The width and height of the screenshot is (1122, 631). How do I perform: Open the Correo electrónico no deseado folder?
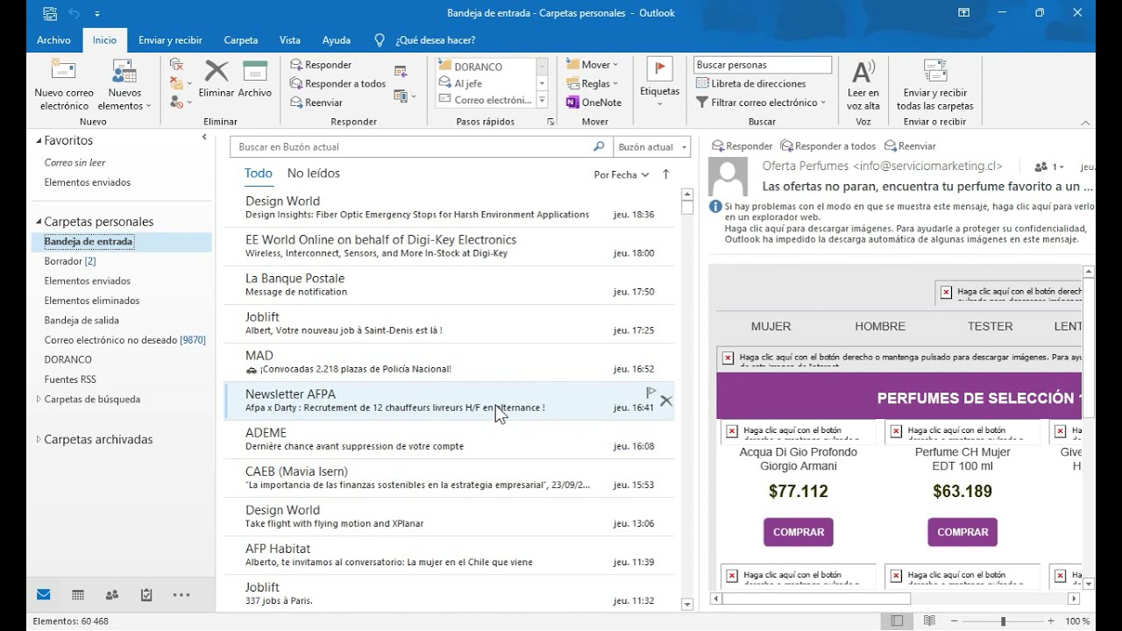pos(124,340)
